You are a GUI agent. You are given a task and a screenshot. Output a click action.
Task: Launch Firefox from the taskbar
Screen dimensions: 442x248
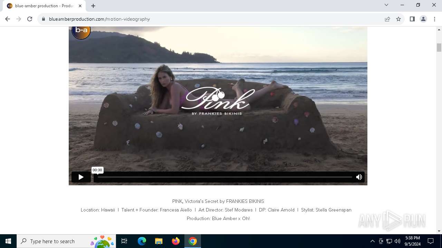pyautogui.click(x=176, y=241)
